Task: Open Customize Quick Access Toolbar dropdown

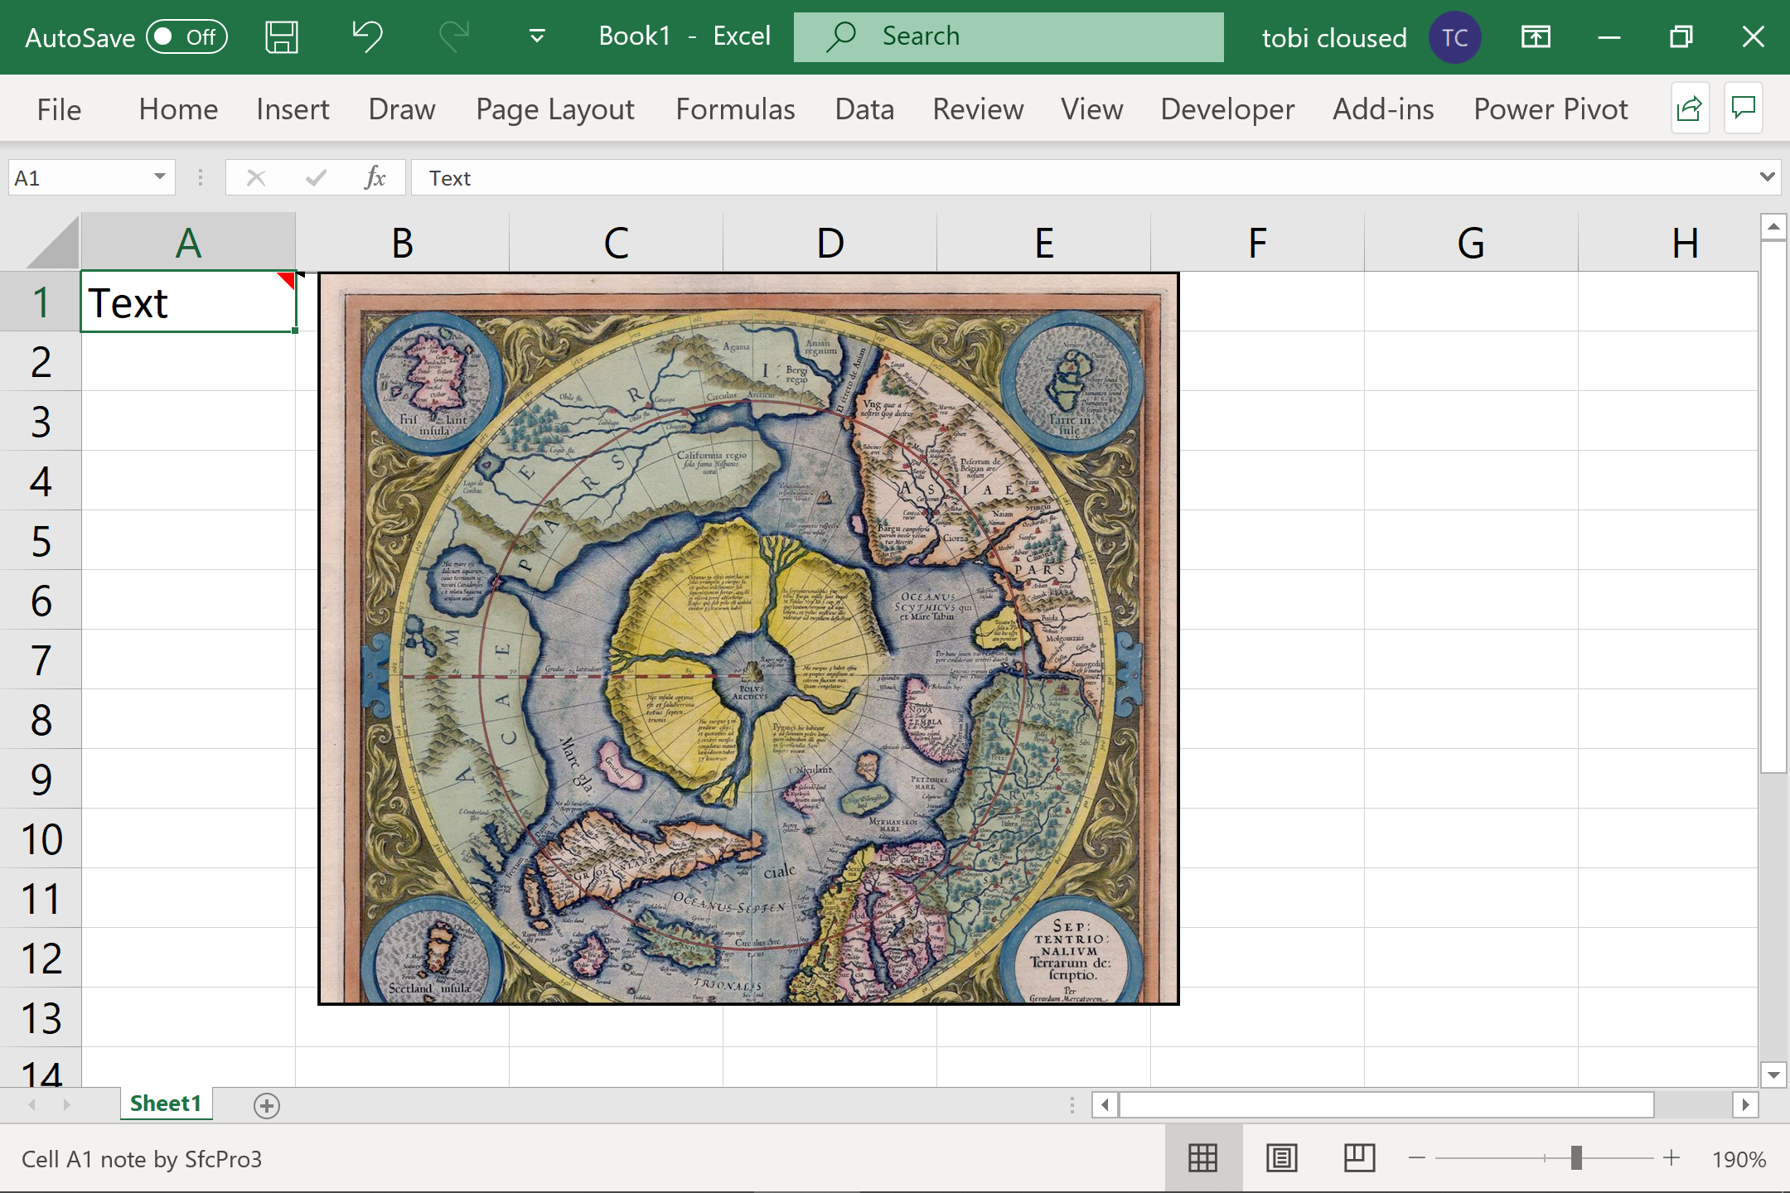Action: (537, 37)
